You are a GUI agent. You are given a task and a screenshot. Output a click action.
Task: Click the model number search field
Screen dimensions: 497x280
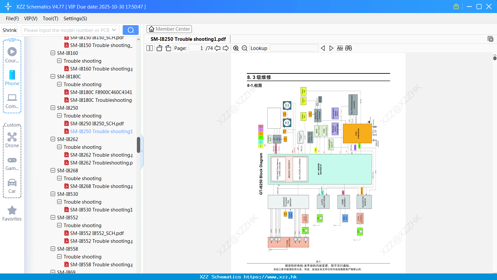tap(66, 30)
